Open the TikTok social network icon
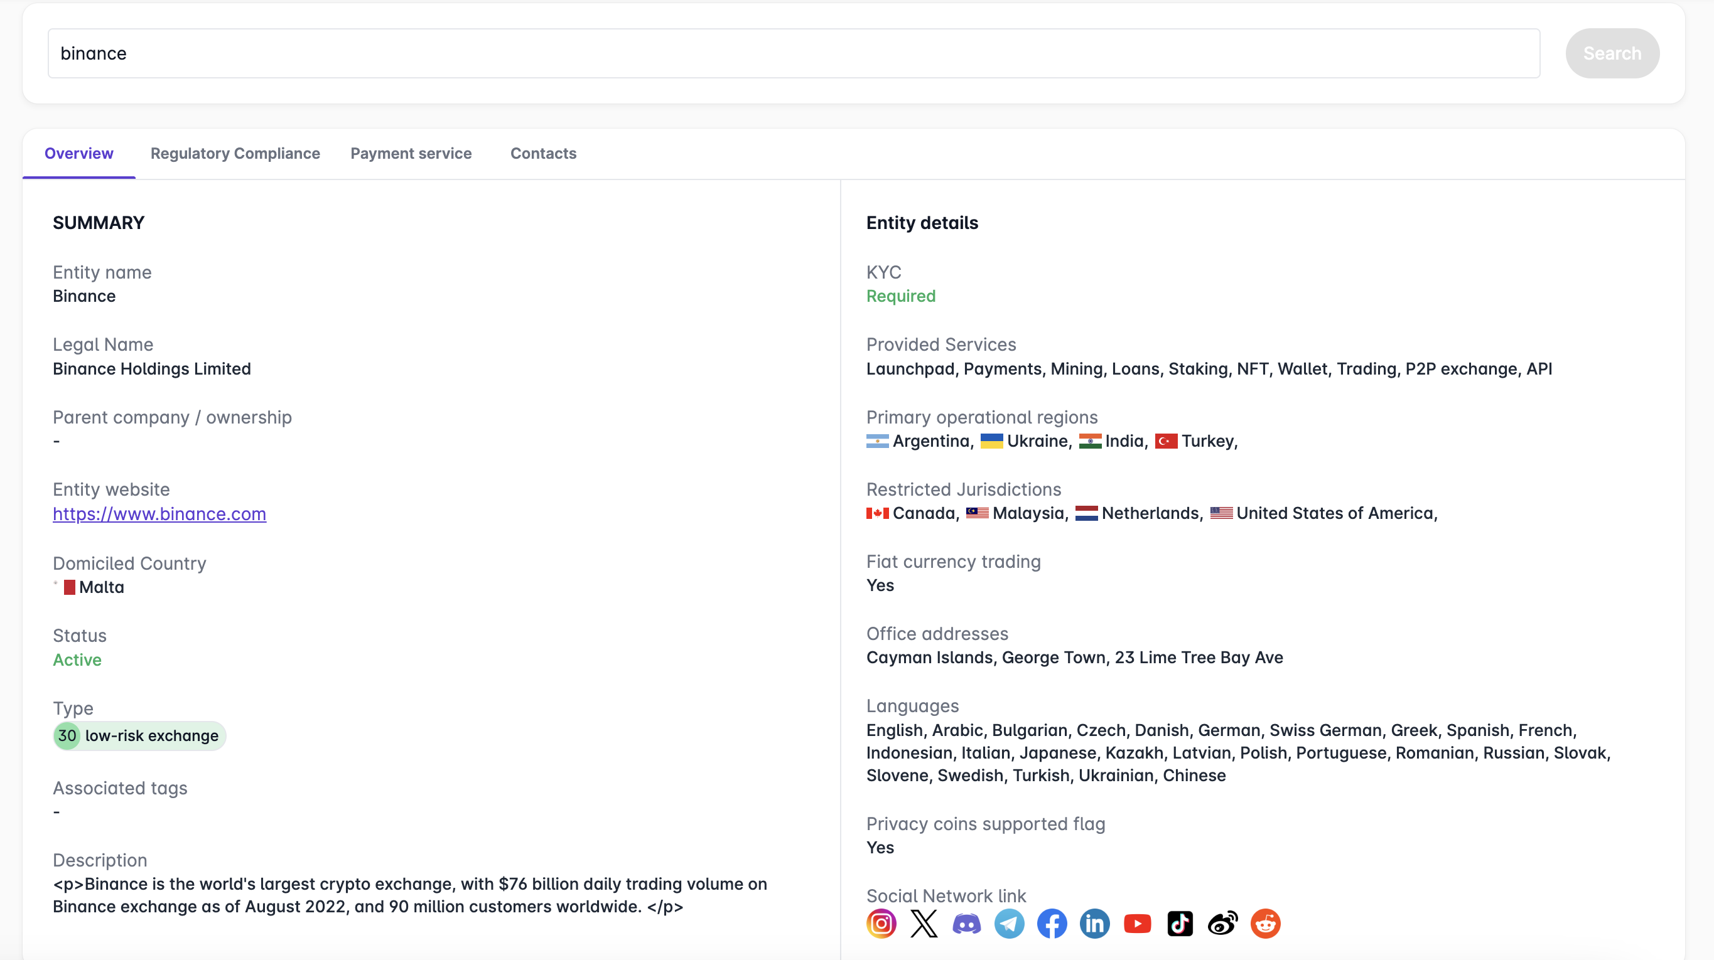 [1180, 924]
